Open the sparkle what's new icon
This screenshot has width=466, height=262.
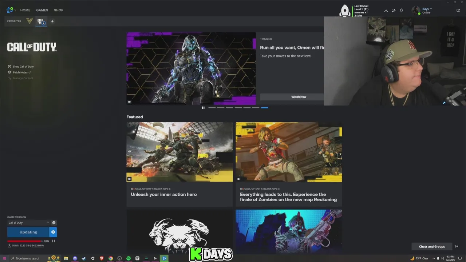[x=394, y=10]
